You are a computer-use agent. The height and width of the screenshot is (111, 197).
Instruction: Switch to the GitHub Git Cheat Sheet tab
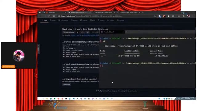(x=129, y=12)
